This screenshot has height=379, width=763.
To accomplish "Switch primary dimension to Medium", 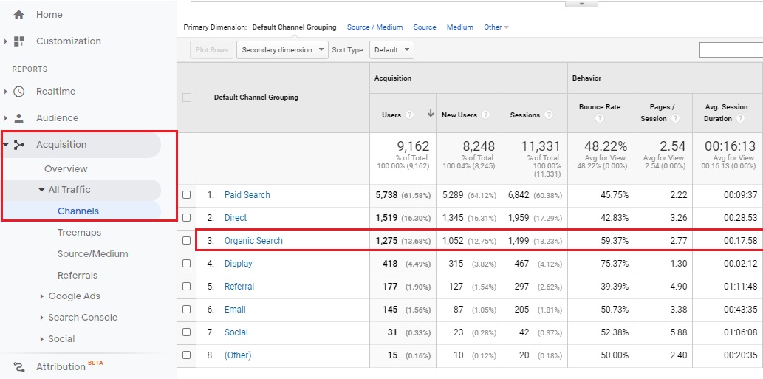I will pos(459,27).
